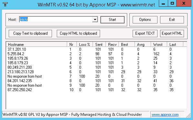Viewport: 193px width, 120px height.
Task: Open the Host dropdown arrow
Action: 95,20
